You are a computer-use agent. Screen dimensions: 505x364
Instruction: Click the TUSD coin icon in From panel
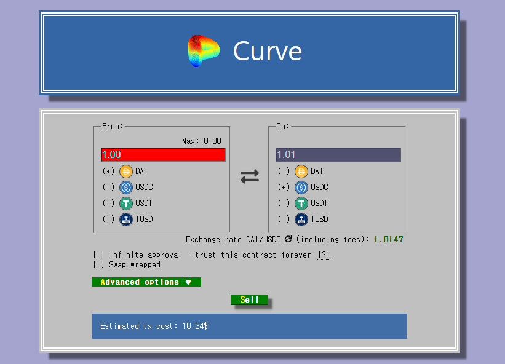click(126, 220)
